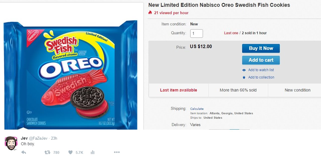The height and width of the screenshot is (160, 321).
Task: Click the Oreo Swedish Fish Cookies listing title
Action: pos(219,5)
